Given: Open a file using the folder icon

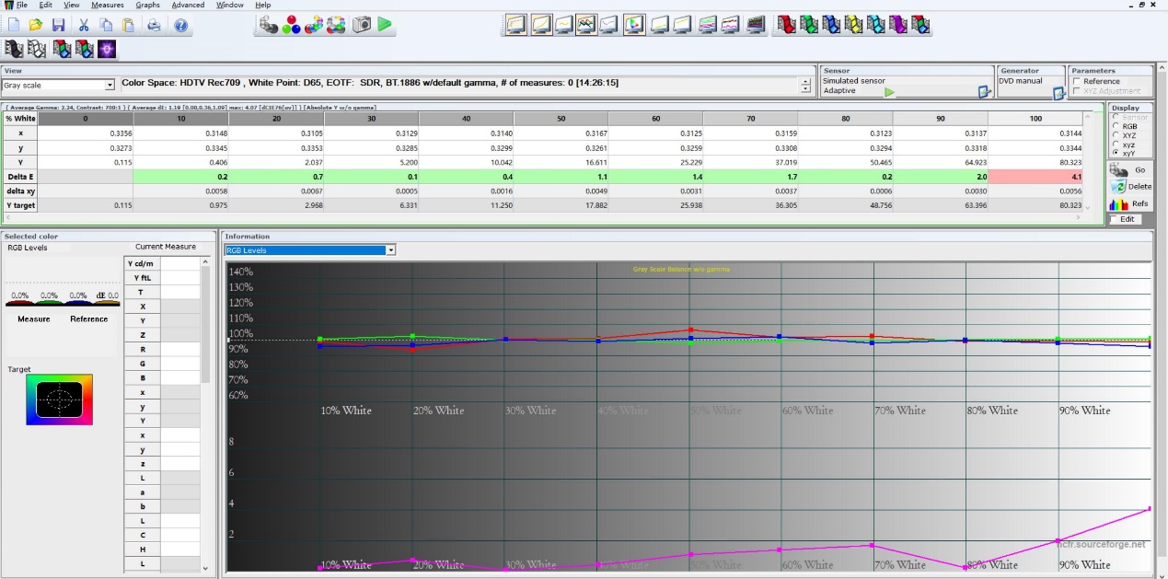Looking at the screenshot, I should click(36, 26).
